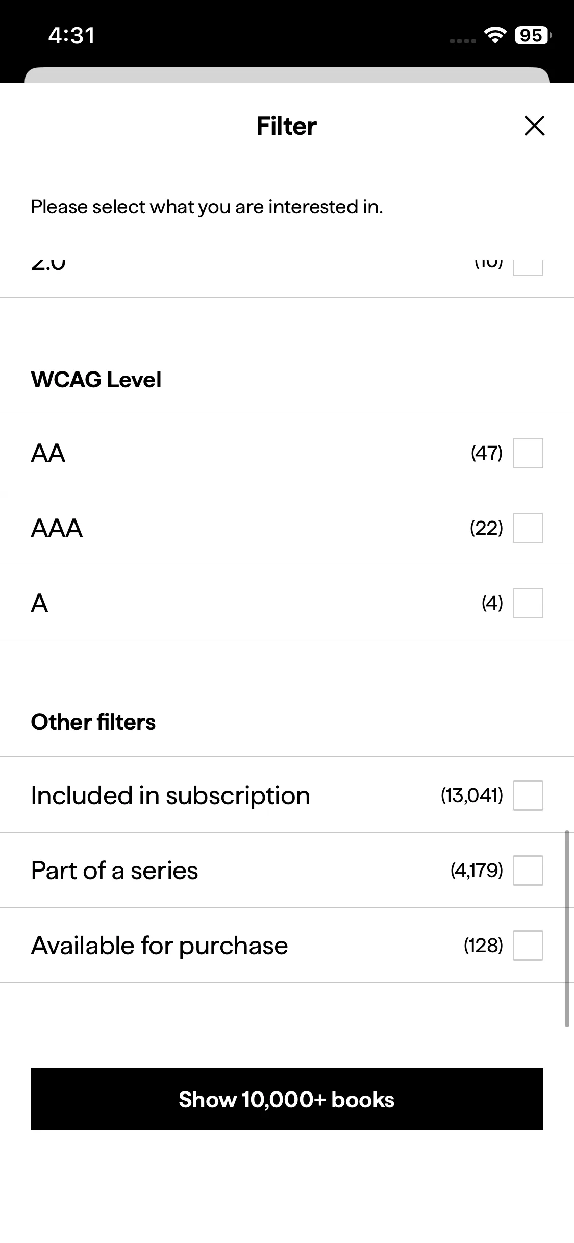Tap the battery indicator icon

point(533,35)
